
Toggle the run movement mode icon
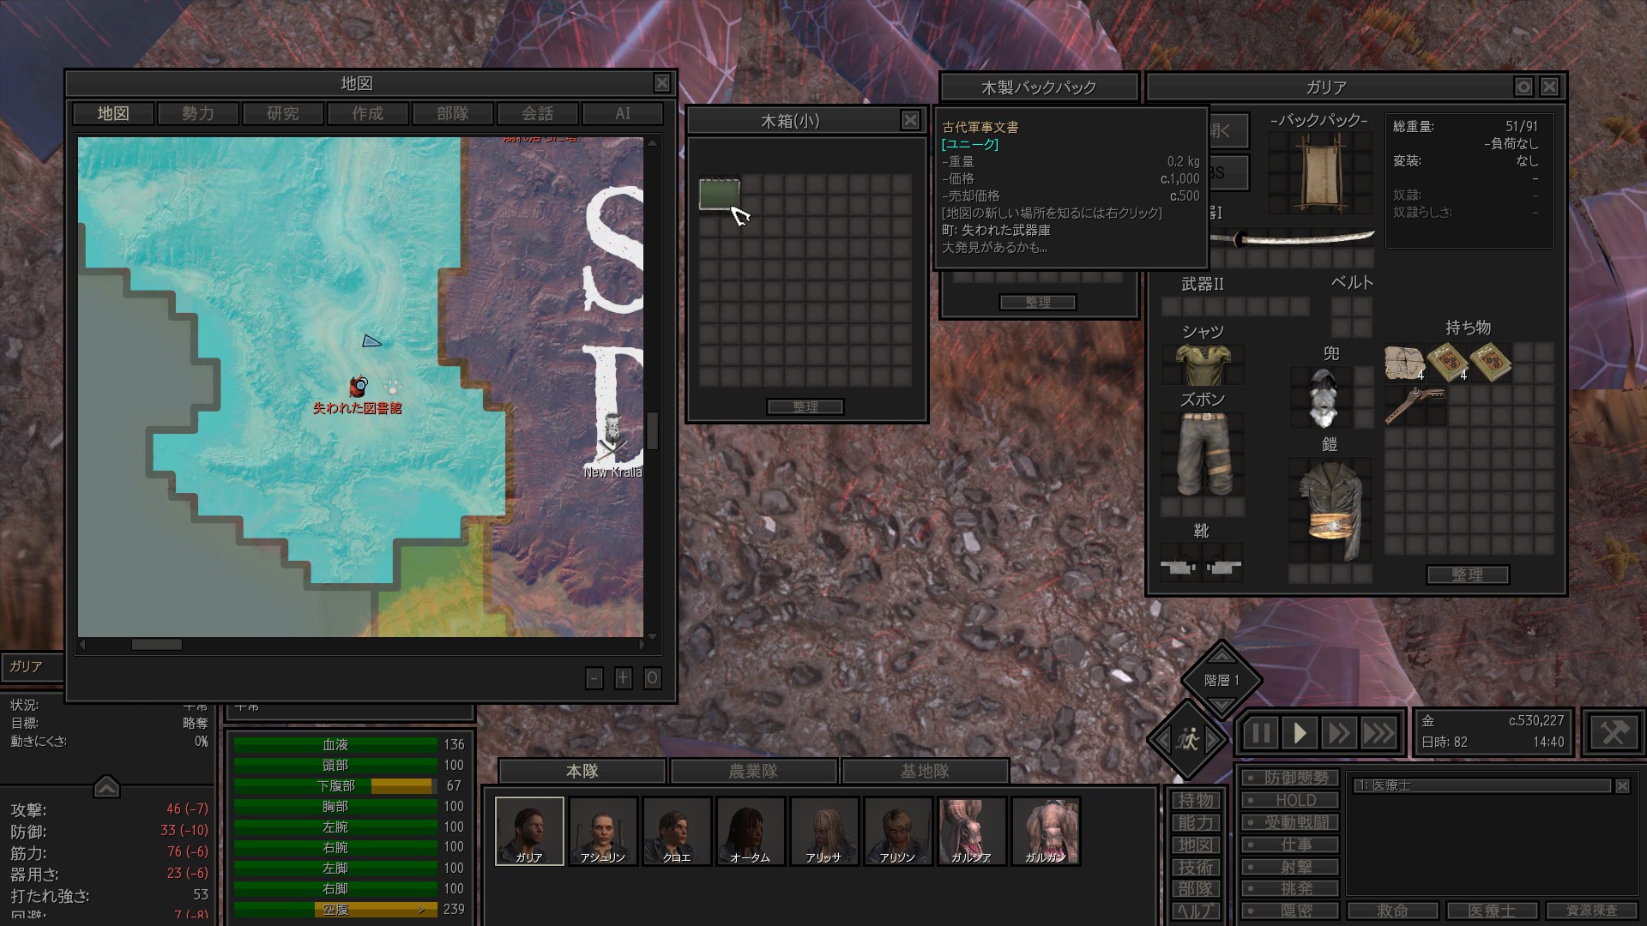tap(1188, 738)
